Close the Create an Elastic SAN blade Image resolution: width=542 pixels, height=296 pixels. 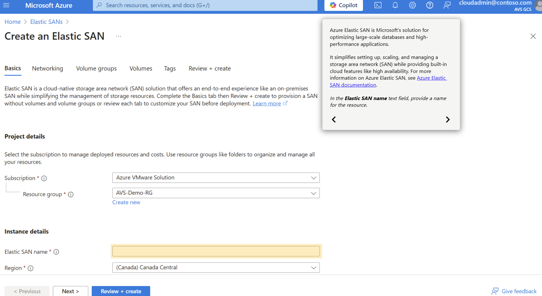coord(533,36)
